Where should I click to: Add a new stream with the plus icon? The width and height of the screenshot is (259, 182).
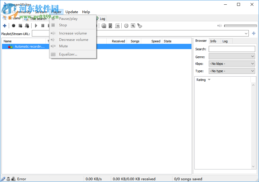pos(4,26)
